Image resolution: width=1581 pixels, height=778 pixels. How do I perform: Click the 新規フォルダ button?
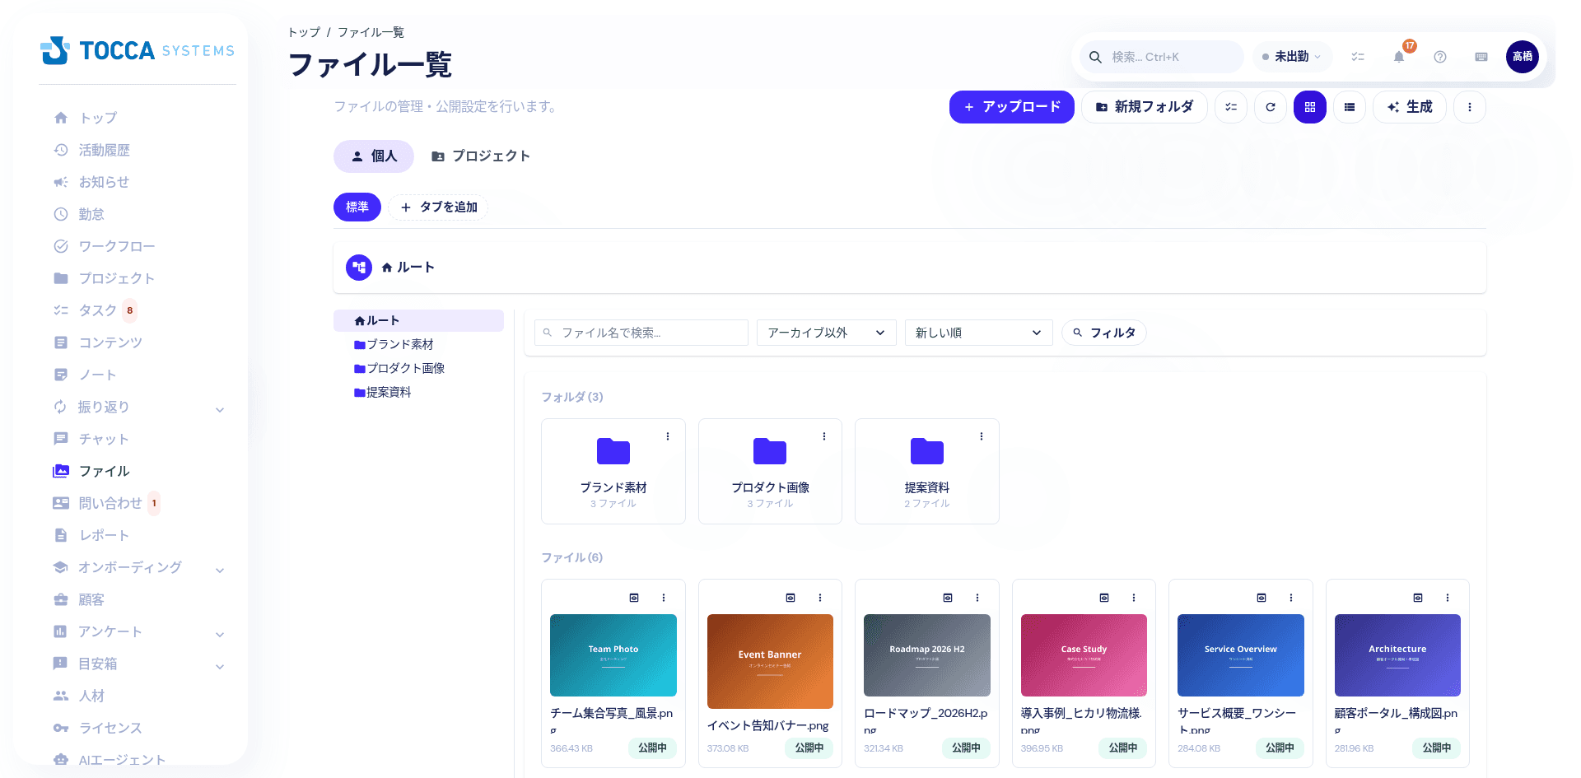click(x=1144, y=107)
